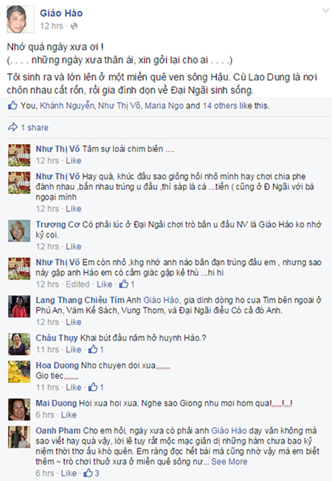Click the 3-likes thumb on Oanh Pham's comment
Viewport: 332px width, 481px height.
click(x=88, y=473)
